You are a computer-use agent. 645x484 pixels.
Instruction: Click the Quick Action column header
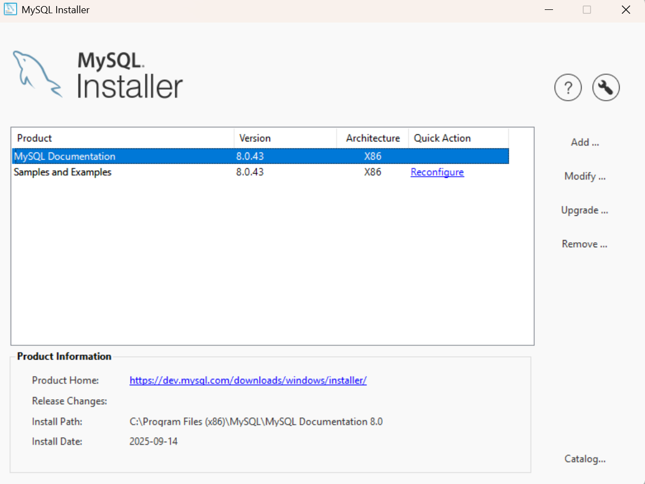click(x=459, y=138)
